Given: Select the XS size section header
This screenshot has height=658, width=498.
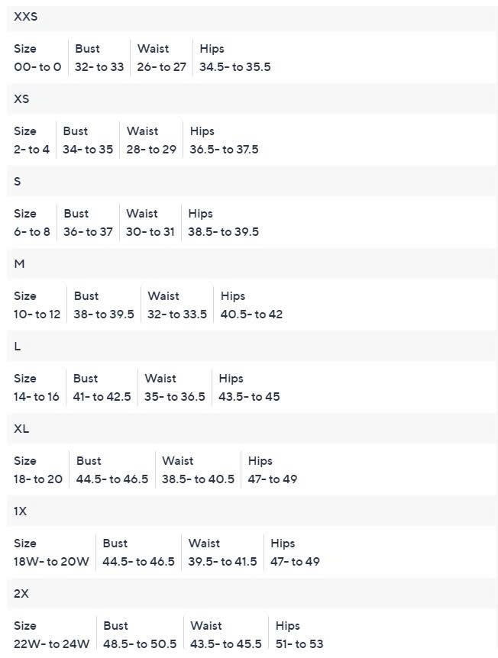Looking at the screenshot, I should 21,99.
